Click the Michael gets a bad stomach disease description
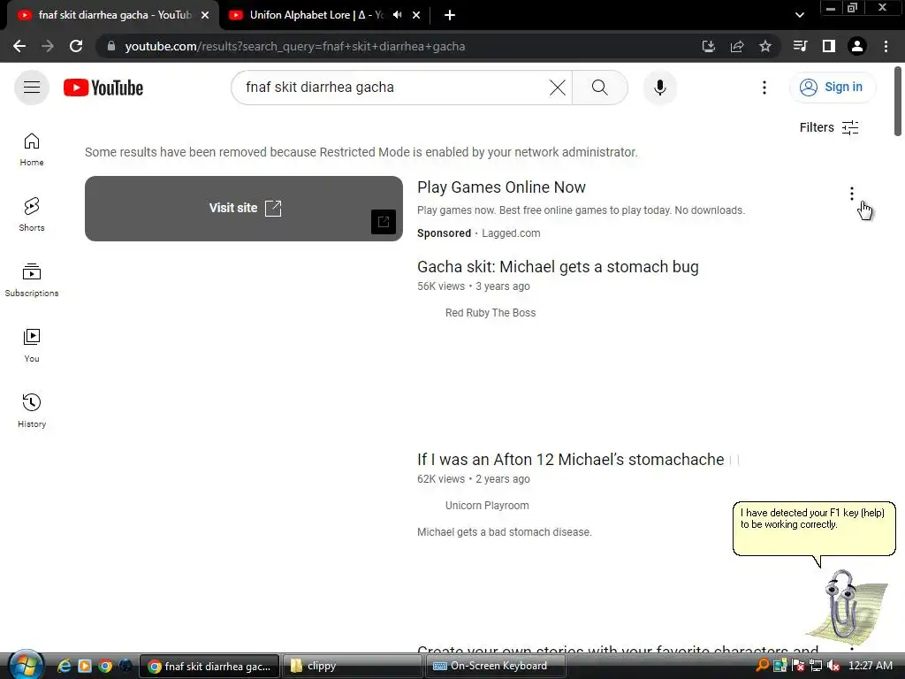Screen dimensions: 905x679 (x=505, y=532)
